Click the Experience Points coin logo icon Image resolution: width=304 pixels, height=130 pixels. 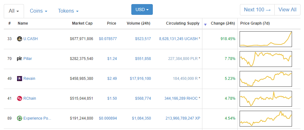(20, 118)
